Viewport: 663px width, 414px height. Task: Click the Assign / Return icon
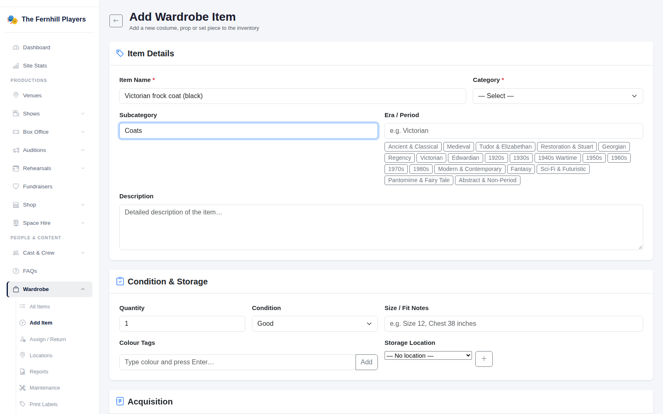(23, 339)
